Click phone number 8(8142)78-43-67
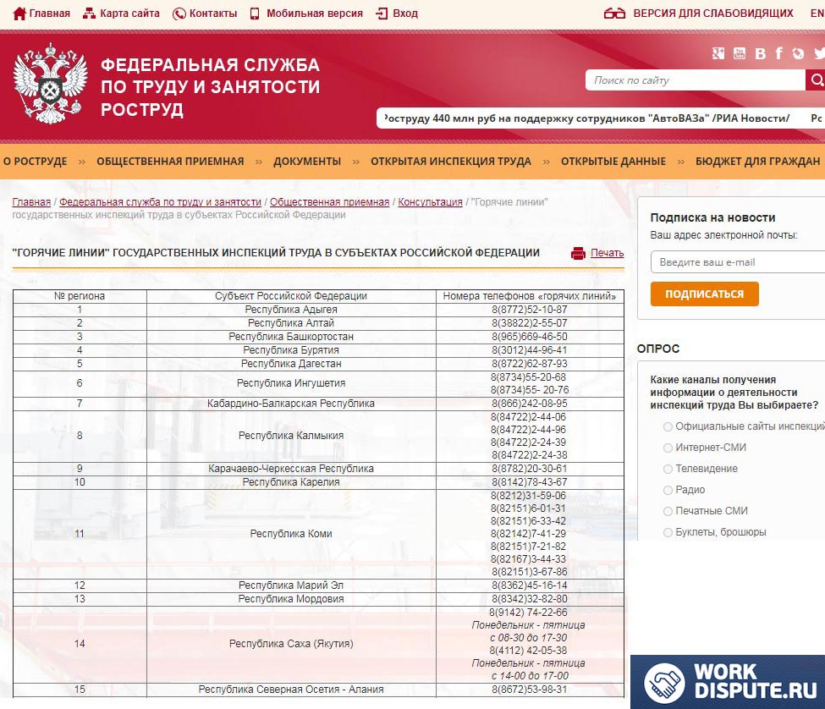This screenshot has height=709, width=825. [530, 482]
